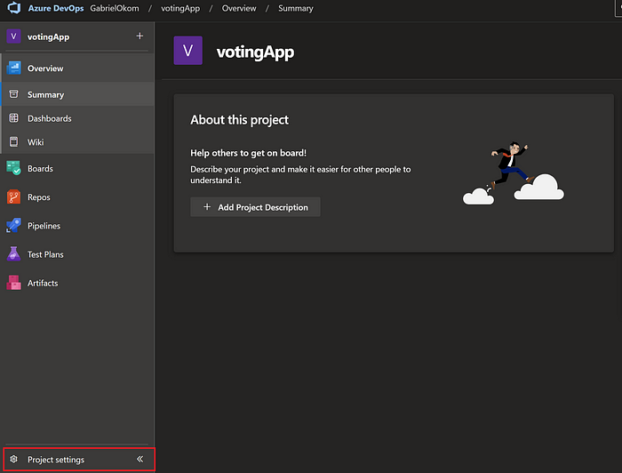Click the Help others to get on board text
Image resolution: width=622 pixels, height=473 pixels.
click(248, 153)
